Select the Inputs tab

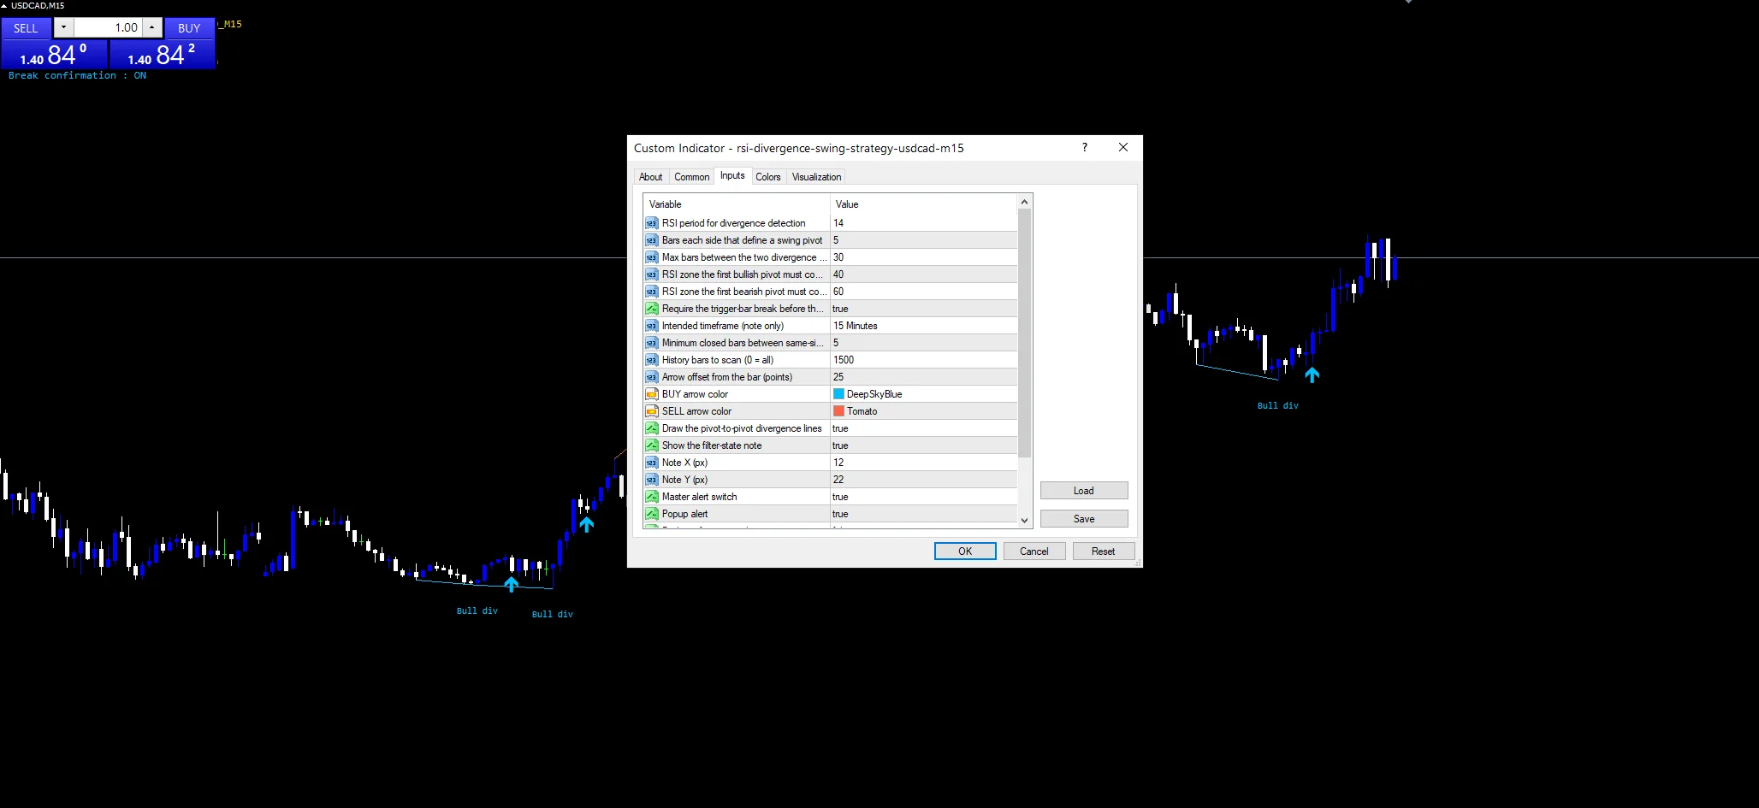tap(732, 175)
